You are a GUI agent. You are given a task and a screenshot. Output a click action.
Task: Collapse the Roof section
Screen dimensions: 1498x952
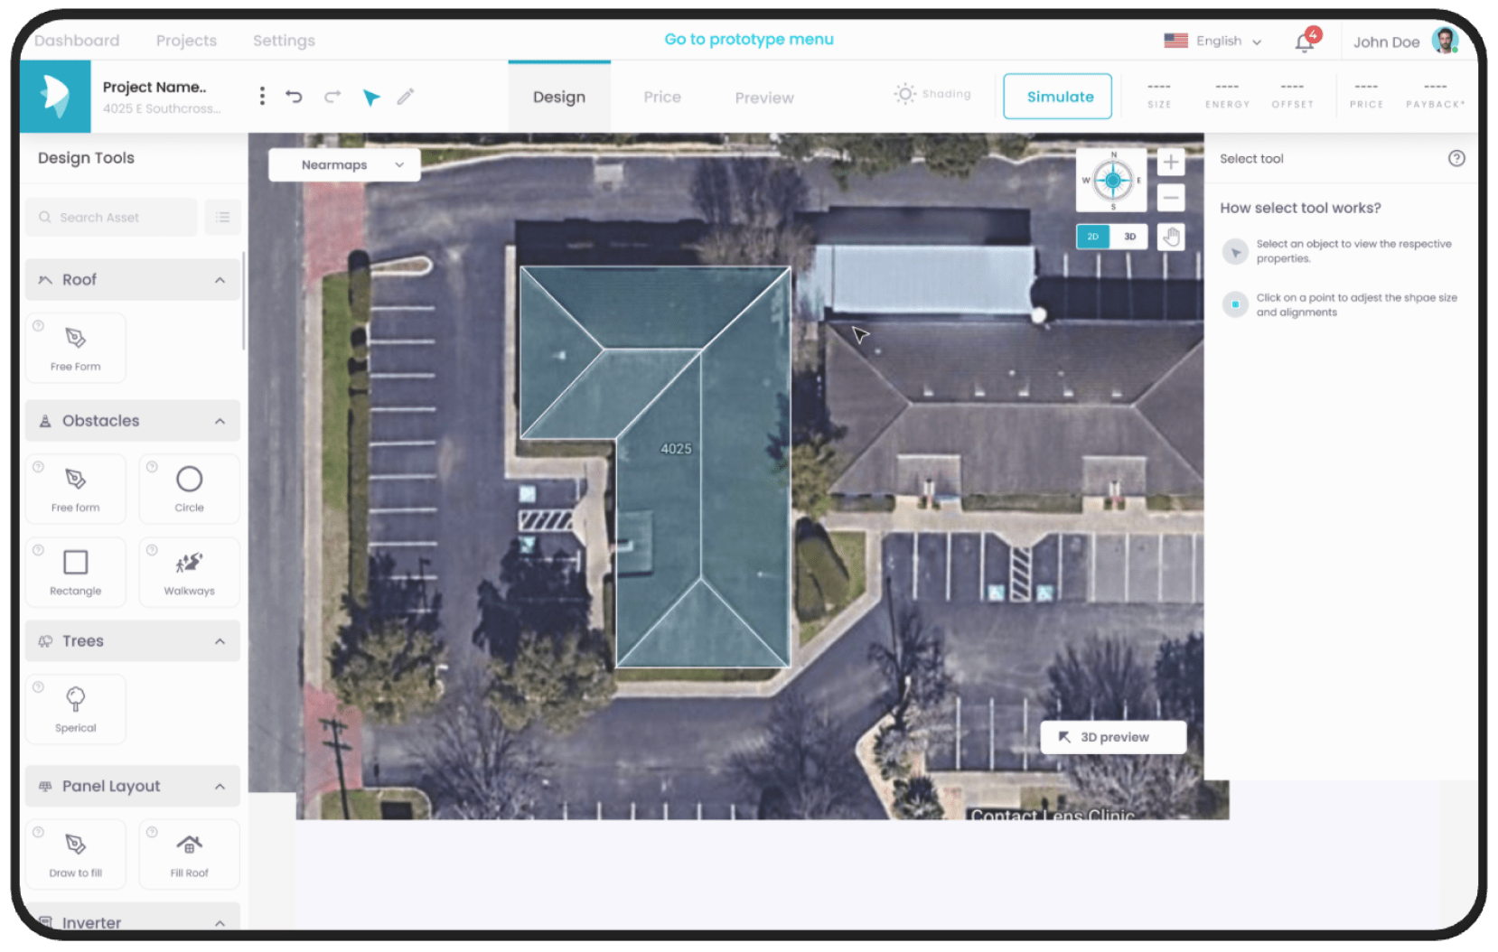click(220, 280)
